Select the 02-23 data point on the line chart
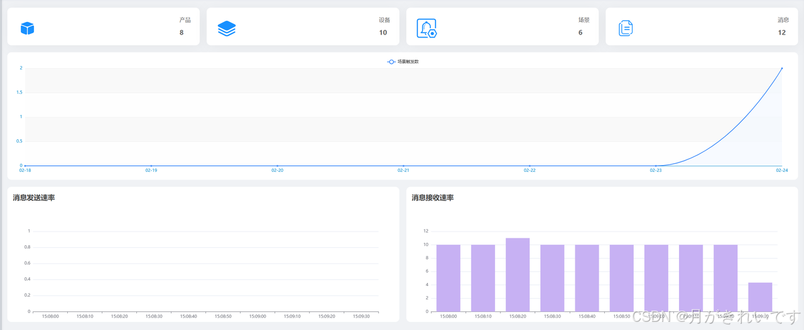The width and height of the screenshot is (804, 330). click(656, 166)
